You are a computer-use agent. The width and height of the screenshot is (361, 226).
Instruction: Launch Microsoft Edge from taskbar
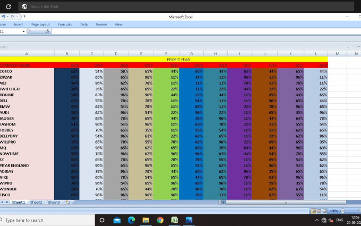click(x=131, y=220)
